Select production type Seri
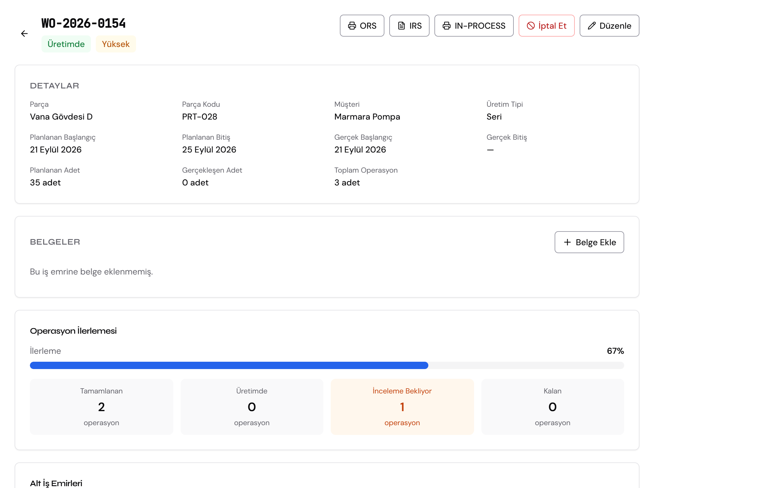Image resolution: width=781 pixels, height=488 pixels. pos(494,117)
